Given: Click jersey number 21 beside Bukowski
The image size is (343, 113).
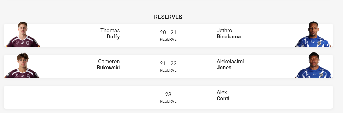Looking at the screenshot, I should click(163, 63).
